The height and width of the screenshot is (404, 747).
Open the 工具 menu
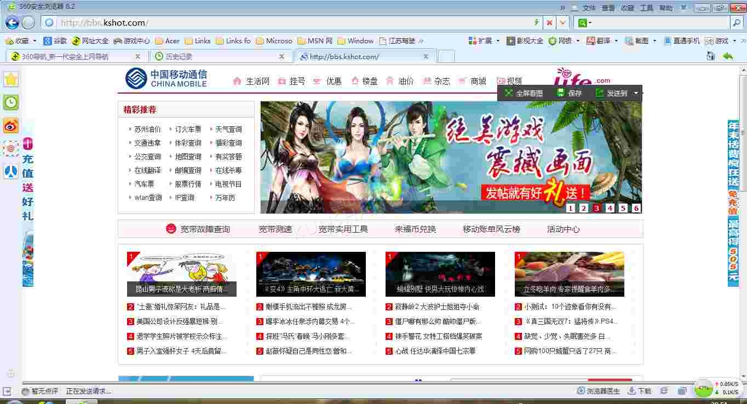pos(647,8)
